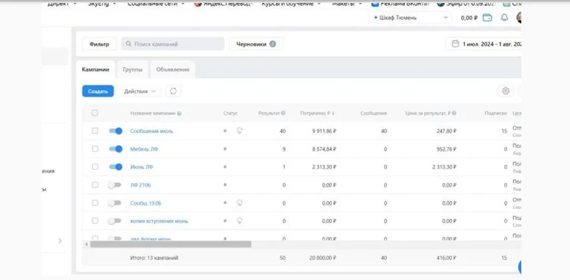Click the user avatar in the header
The width and height of the screenshot is (570, 280).
coord(519,18)
